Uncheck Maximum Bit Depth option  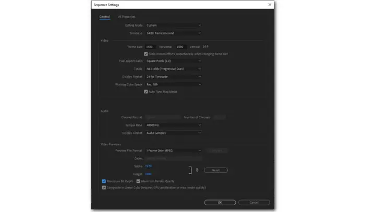(104, 181)
